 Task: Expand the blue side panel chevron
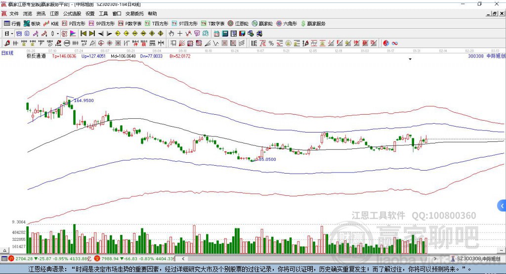coord(502,206)
